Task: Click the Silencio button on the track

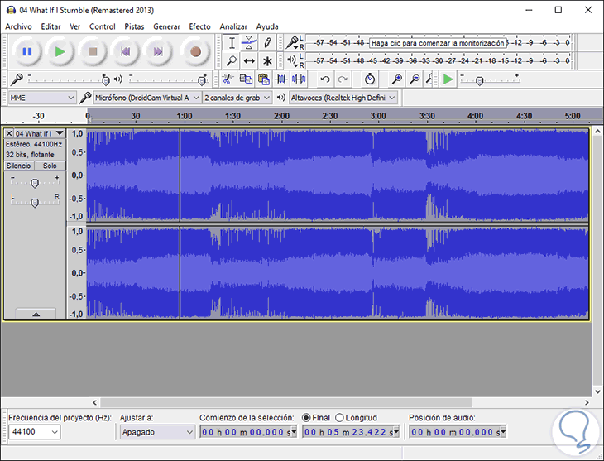Action: [20, 166]
